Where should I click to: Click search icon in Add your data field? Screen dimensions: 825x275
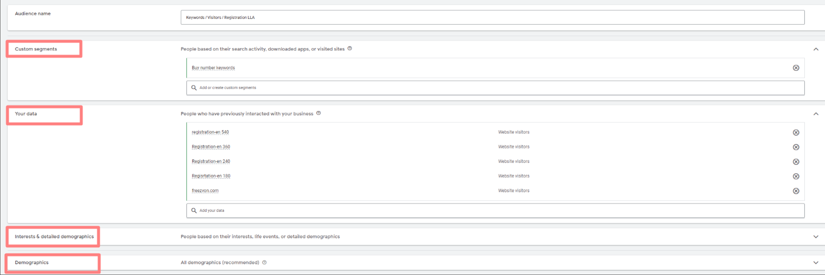click(194, 211)
